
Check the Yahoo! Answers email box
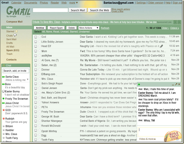point(36,102)
